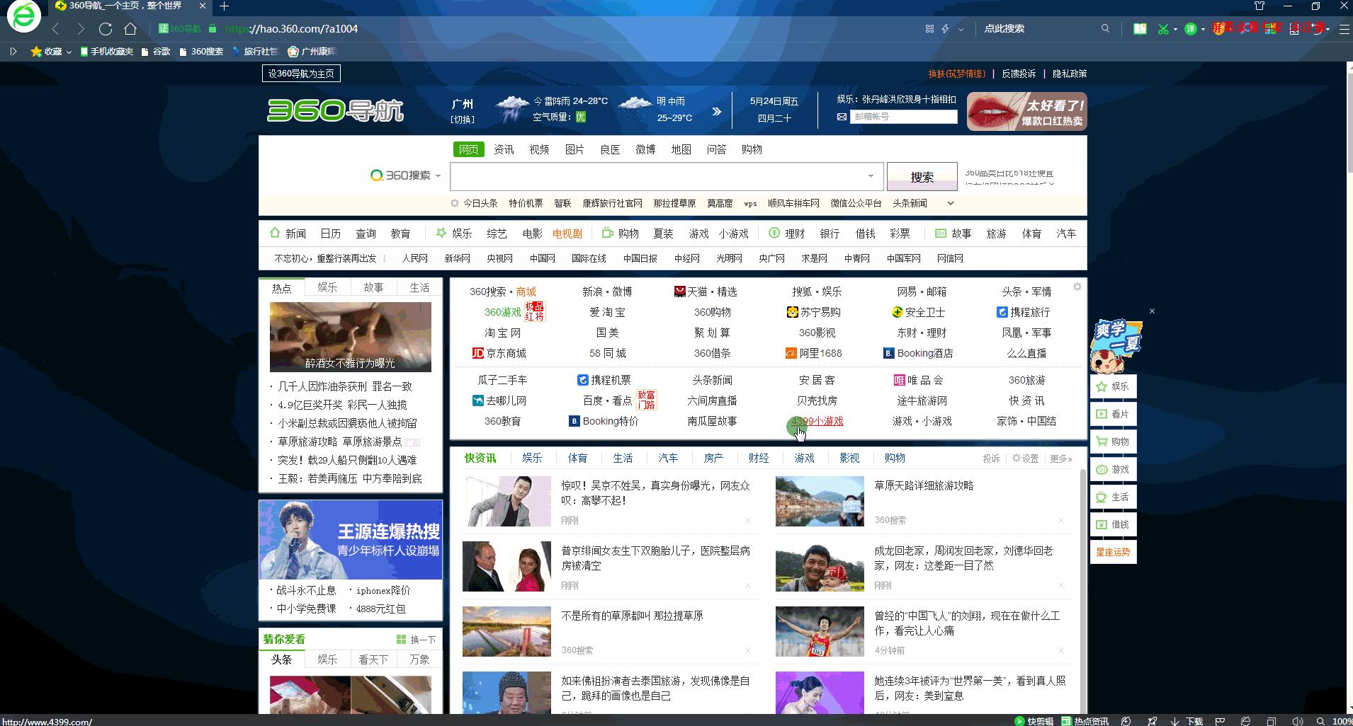Reload the page with the refresh icon

(x=106, y=29)
